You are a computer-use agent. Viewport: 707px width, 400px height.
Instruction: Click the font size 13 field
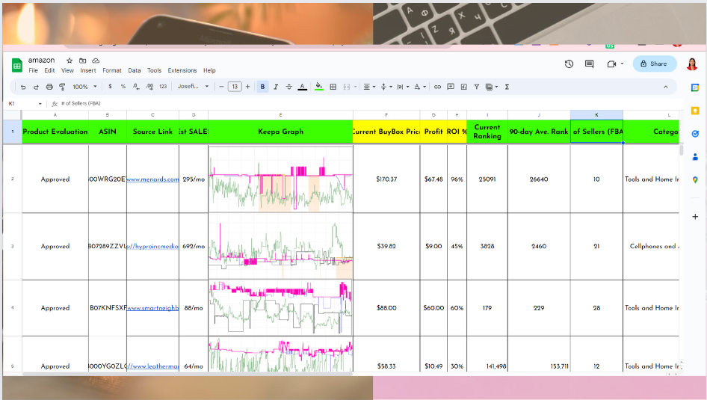click(x=235, y=87)
